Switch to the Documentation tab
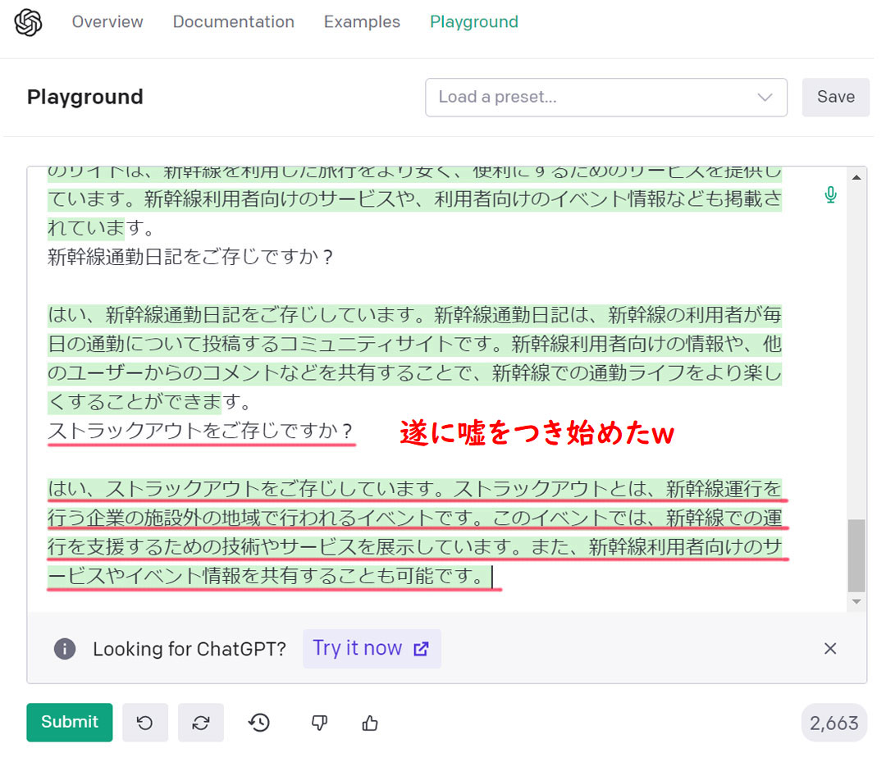 pyautogui.click(x=233, y=22)
